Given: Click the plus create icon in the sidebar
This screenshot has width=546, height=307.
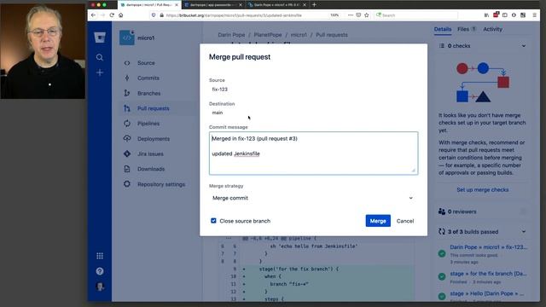Looking at the screenshot, I should tap(100, 72).
